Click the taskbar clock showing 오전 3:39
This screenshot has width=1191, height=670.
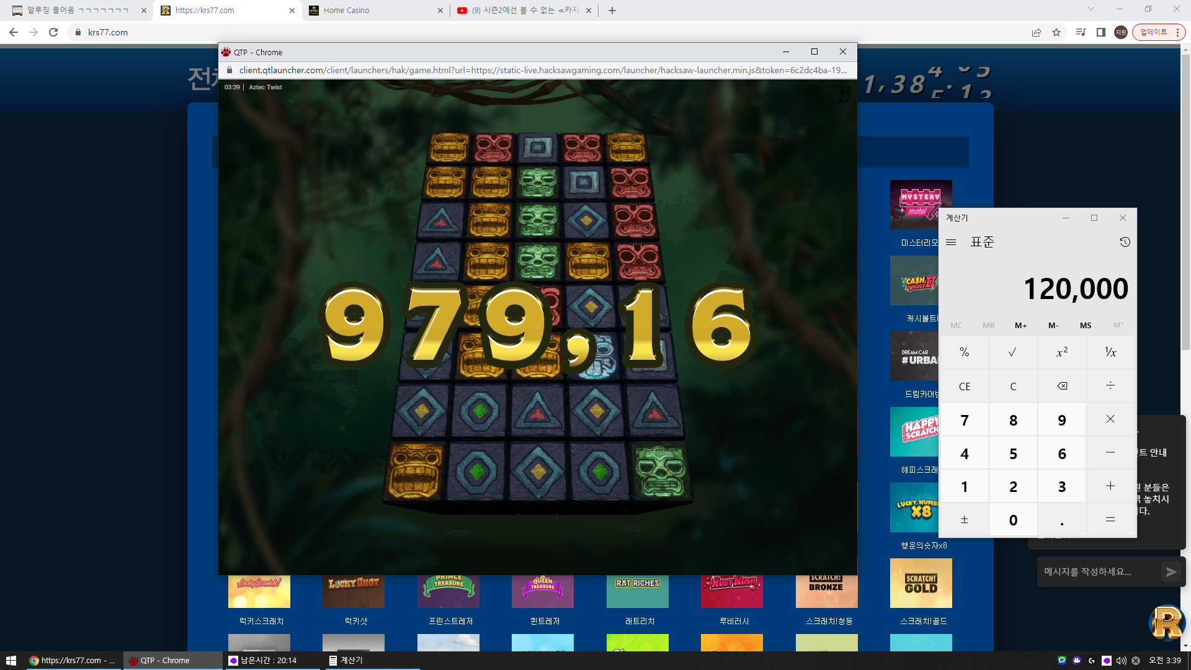coord(1164,661)
